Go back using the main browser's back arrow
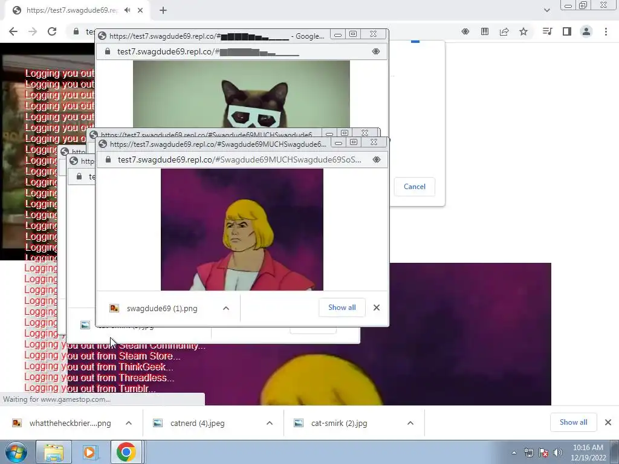Screen dimensions: 619x464 click(13, 31)
